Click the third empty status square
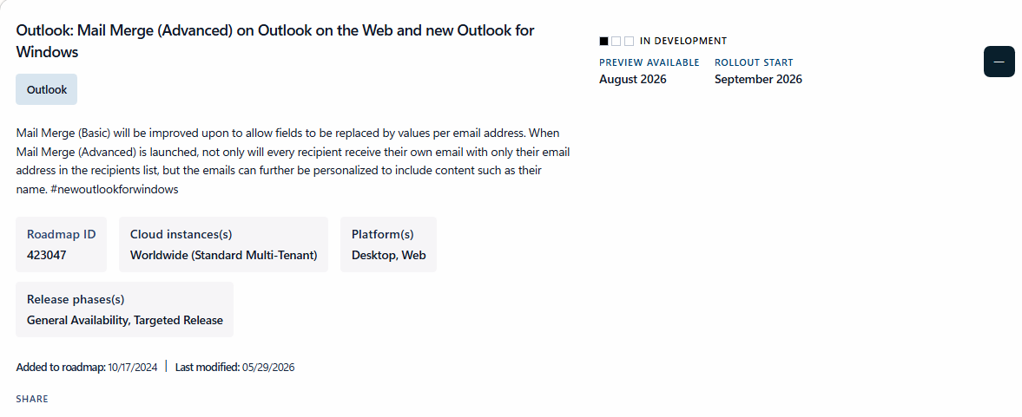The image size is (1022, 417). point(629,41)
